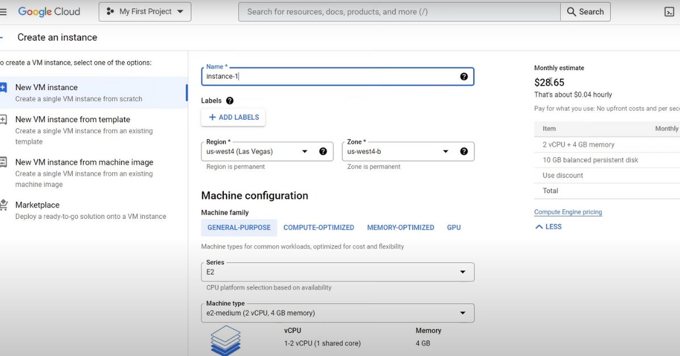Open the My First Project selector
680x356 pixels.
[145, 11]
